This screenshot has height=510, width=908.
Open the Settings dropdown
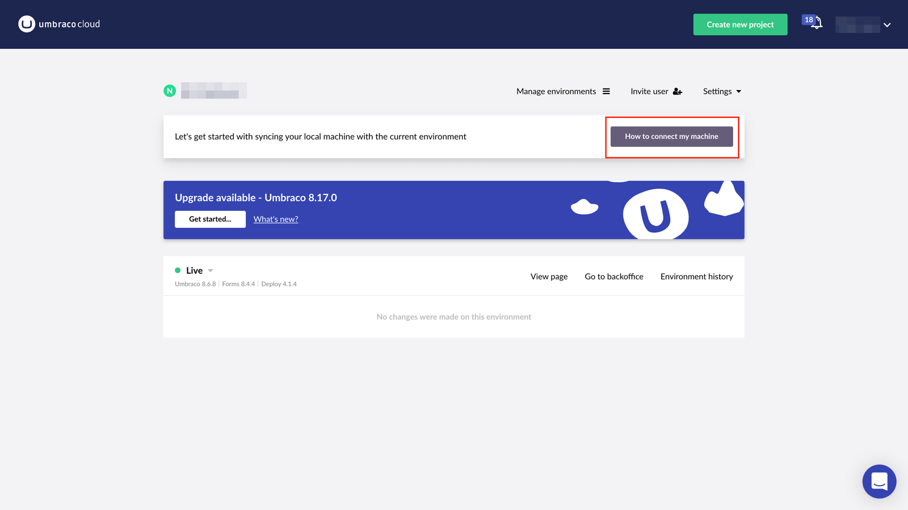(x=721, y=91)
